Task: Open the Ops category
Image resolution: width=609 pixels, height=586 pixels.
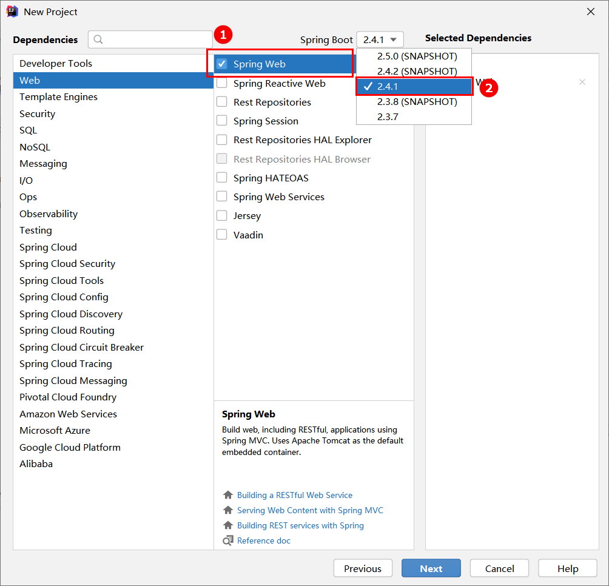Action: click(113, 197)
